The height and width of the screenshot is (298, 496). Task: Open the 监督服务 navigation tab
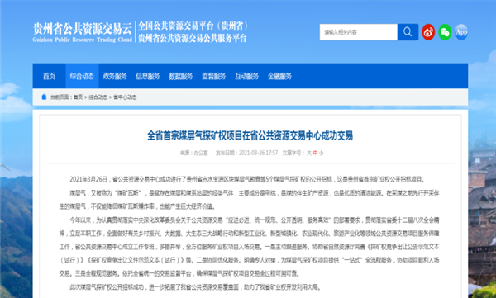click(214, 76)
